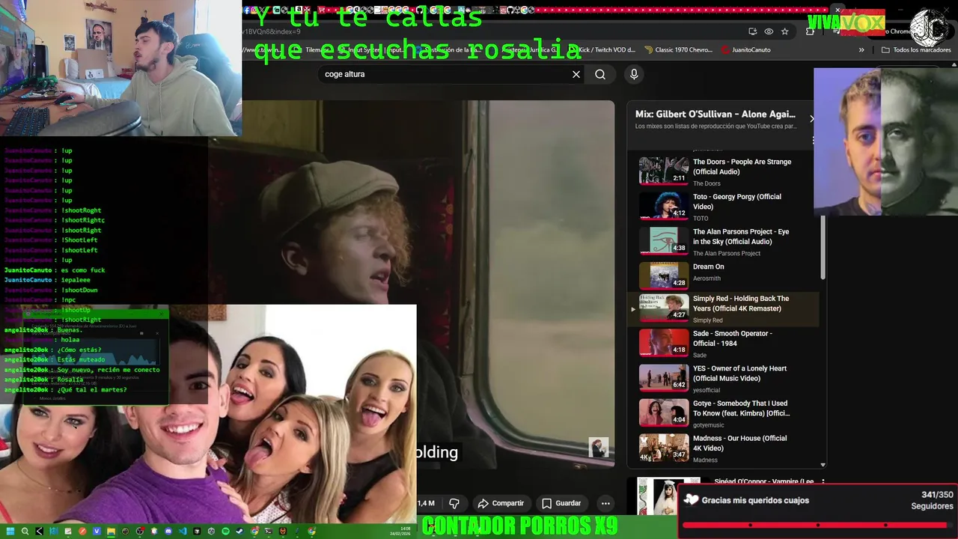Play 'Dream On' by Aerosmith
This screenshot has width=958, height=539.
click(708, 267)
